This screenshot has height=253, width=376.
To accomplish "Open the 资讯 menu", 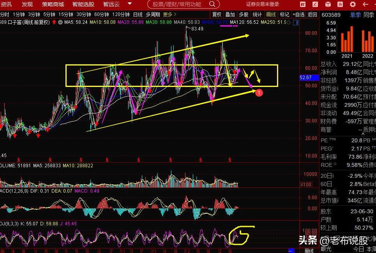I will pyautogui.click(x=6, y=4).
